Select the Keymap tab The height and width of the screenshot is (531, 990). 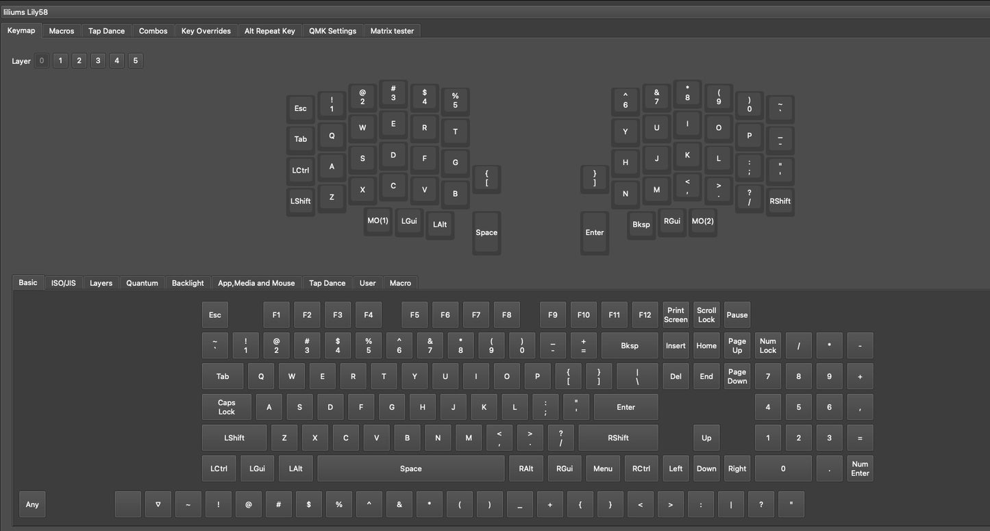point(21,30)
